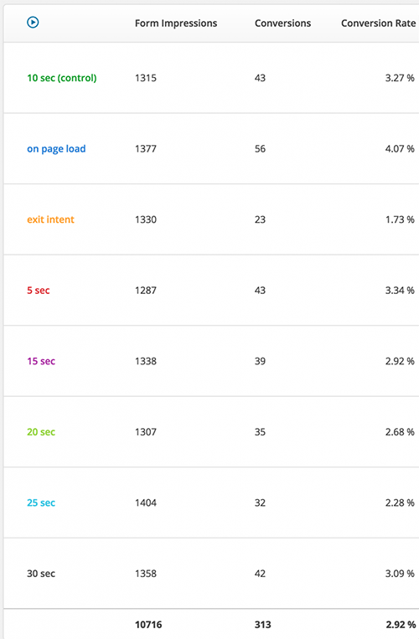
Task: Sort by Conversions column header
Action: [x=283, y=23]
